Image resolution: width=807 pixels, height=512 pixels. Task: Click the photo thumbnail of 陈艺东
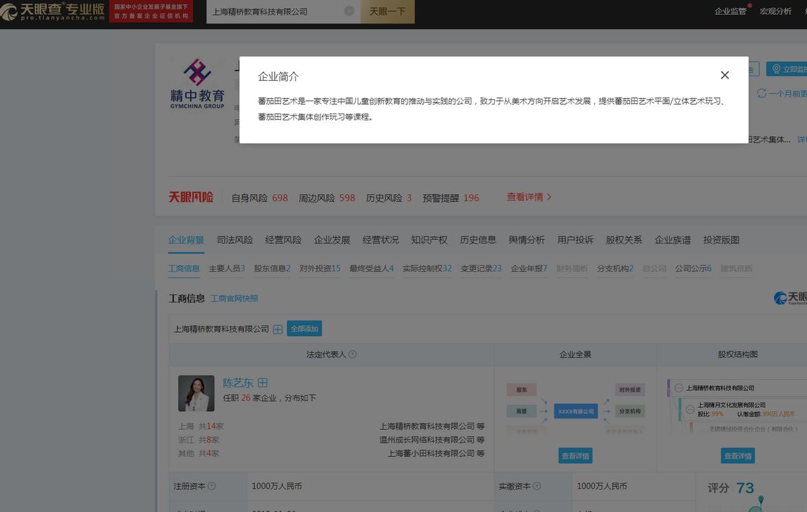pyautogui.click(x=196, y=393)
